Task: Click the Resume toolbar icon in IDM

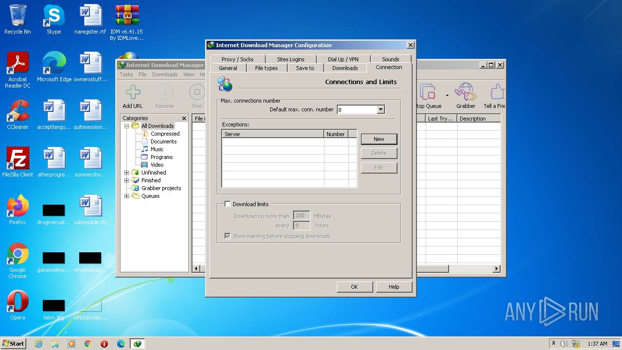Action: click(x=165, y=96)
